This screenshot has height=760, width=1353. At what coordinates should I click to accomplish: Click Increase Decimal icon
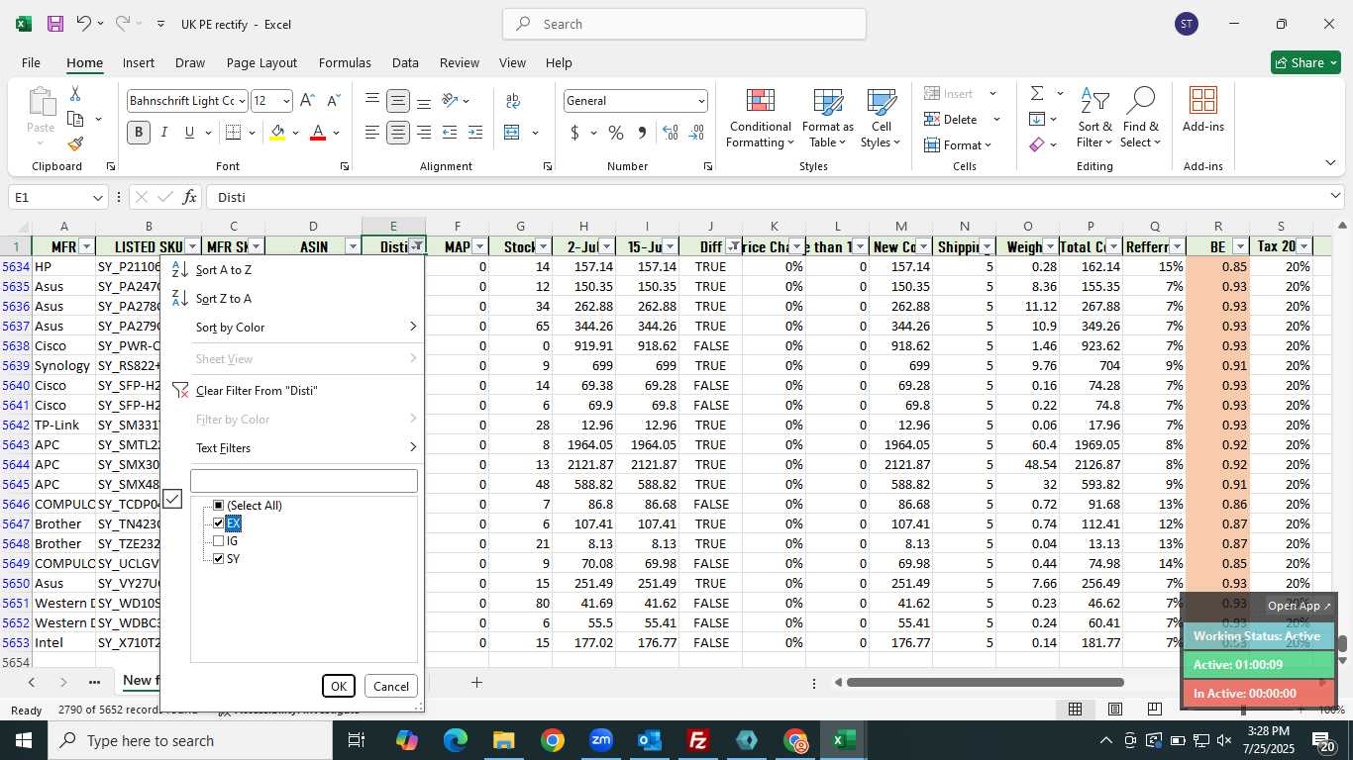pyautogui.click(x=671, y=133)
